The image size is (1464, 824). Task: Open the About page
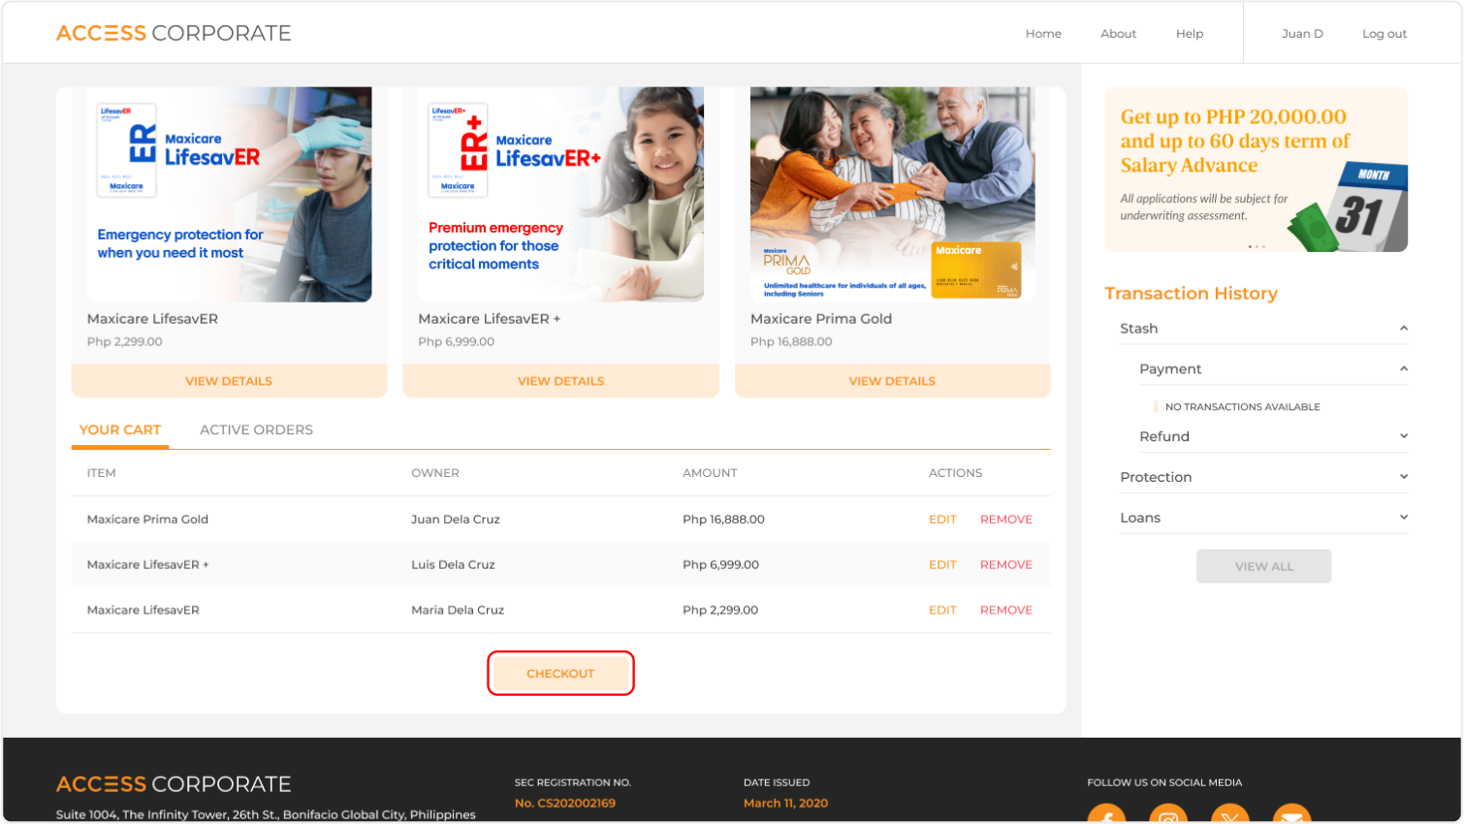(x=1118, y=34)
